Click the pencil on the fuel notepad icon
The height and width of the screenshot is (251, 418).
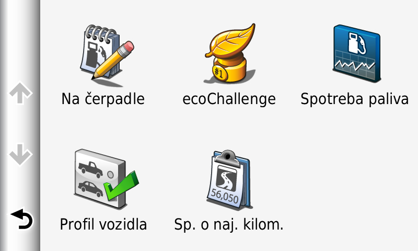tap(113, 60)
